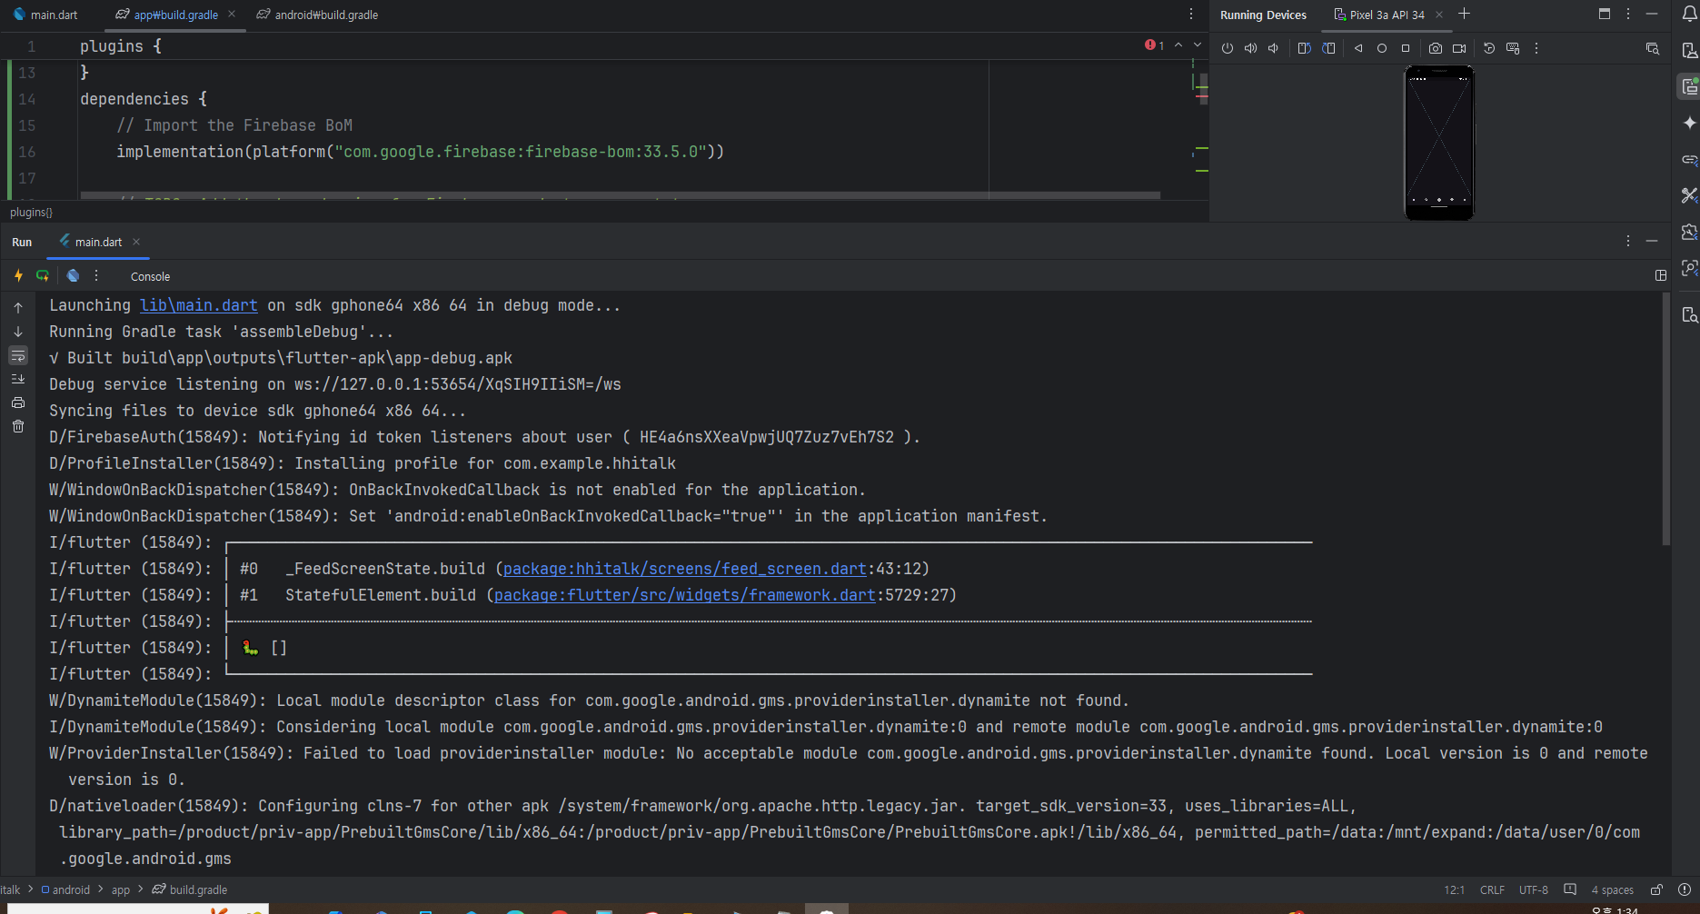
Task: Click android breadcrumb in navigation bar
Action: (65, 889)
